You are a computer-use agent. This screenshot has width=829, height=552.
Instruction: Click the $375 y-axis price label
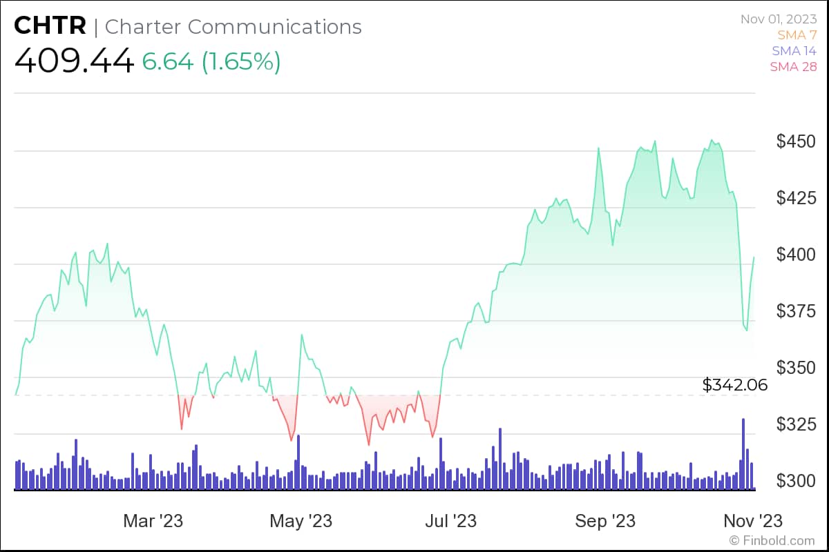795,311
